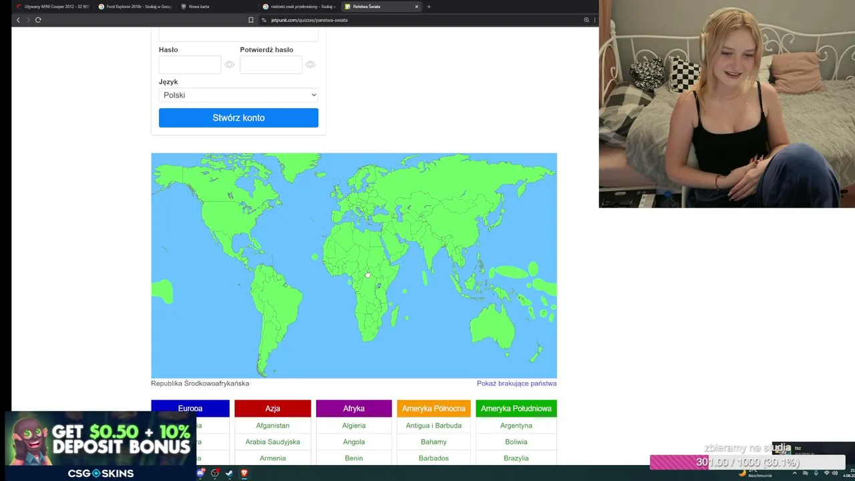The height and width of the screenshot is (481, 855).
Task: Show password in the Potwierdź hasło field
Action: pyautogui.click(x=311, y=65)
